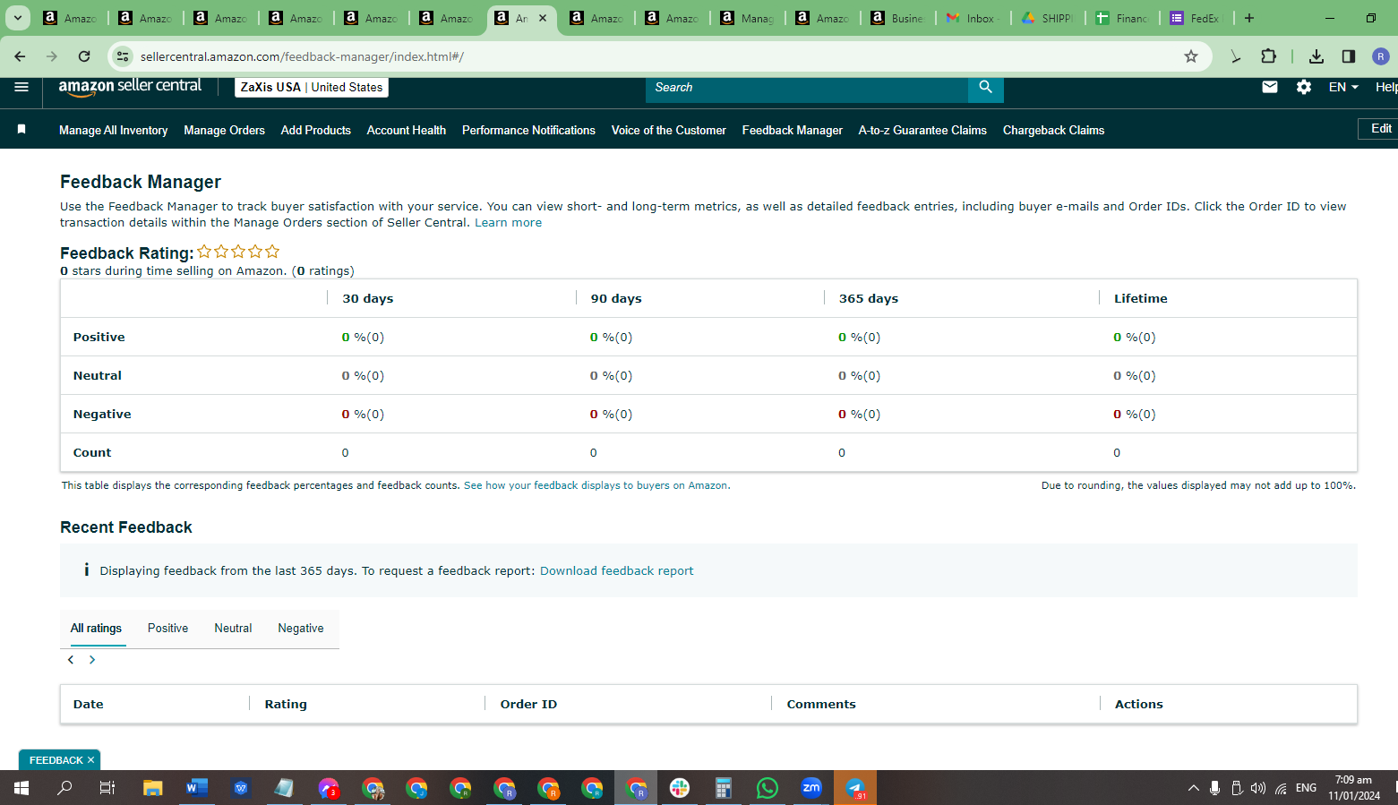Click the 'Comments' column header
Image resolution: width=1398 pixels, height=805 pixels.
tap(821, 705)
